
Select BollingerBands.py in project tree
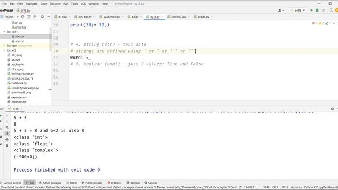(x=22, y=74)
